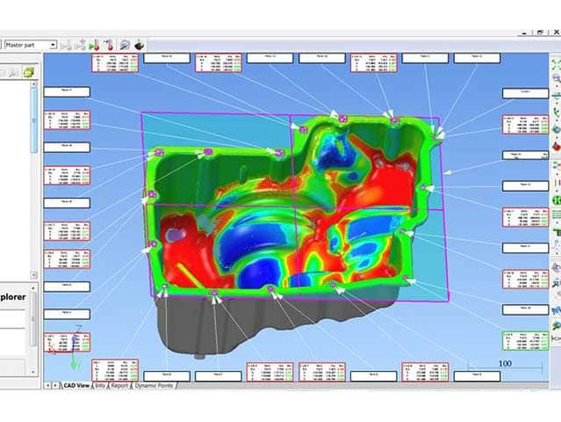Click the yellow folder icon in left panel
This screenshot has width=561, height=422.
click(28, 72)
